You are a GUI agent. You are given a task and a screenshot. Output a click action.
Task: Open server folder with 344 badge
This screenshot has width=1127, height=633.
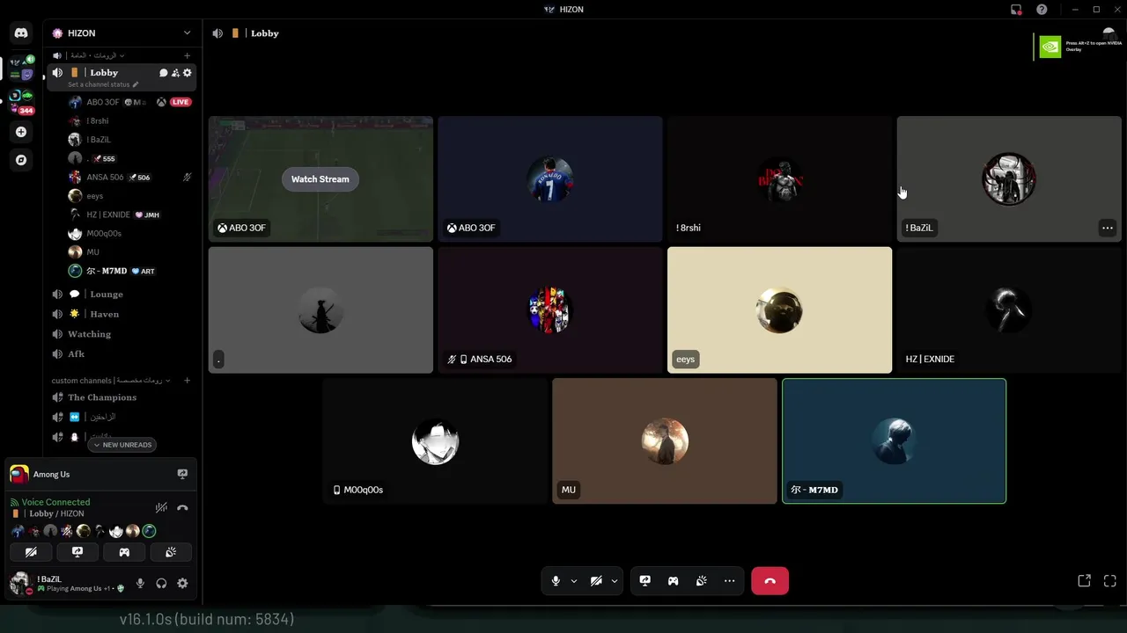point(21,101)
